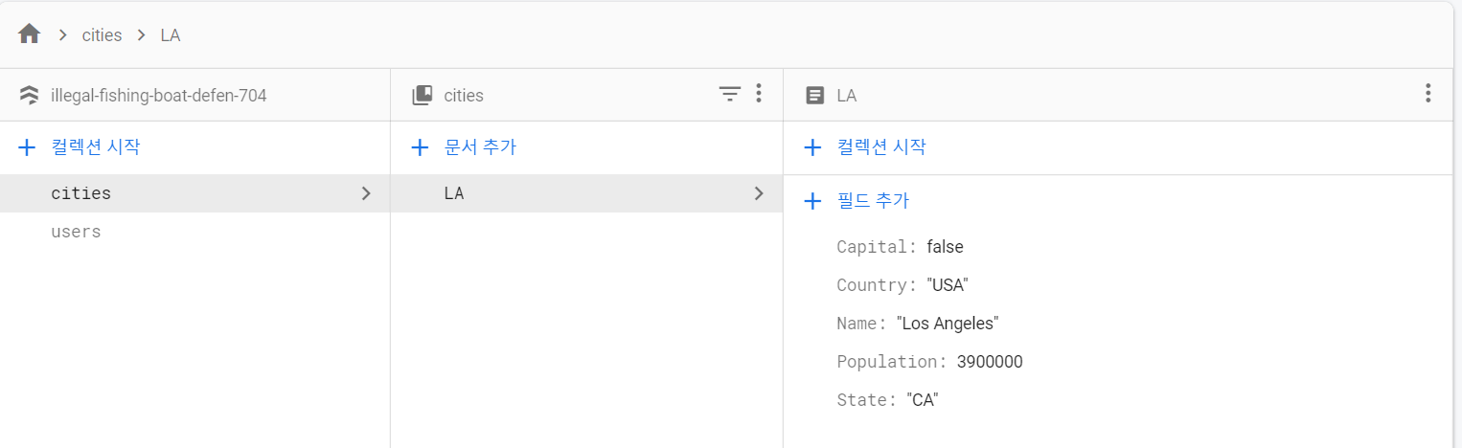Click the Capital field label

pyautogui.click(x=877, y=247)
